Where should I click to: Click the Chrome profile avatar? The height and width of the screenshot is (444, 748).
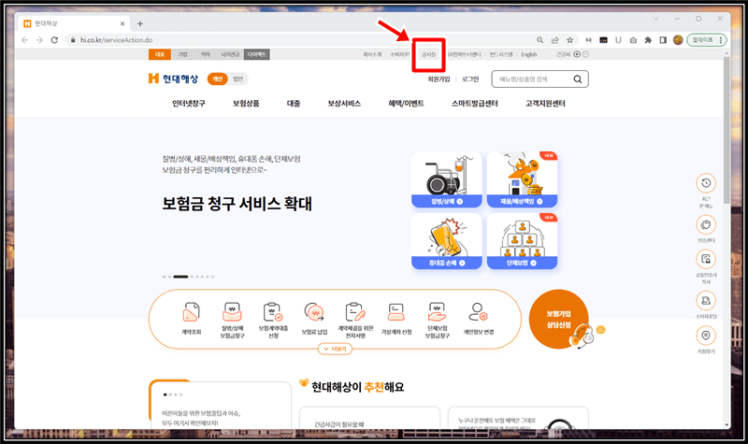tap(678, 40)
